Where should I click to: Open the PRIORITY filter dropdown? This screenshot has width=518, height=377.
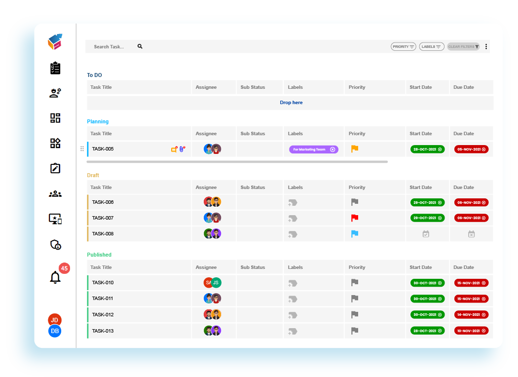403,46
